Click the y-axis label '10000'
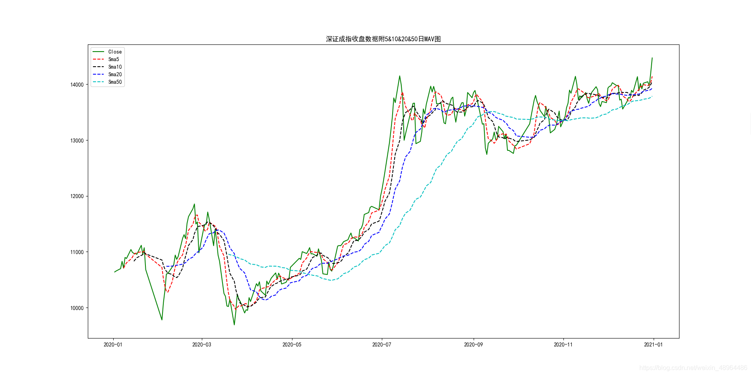Viewport: 751px width, 375px height. point(77,308)
